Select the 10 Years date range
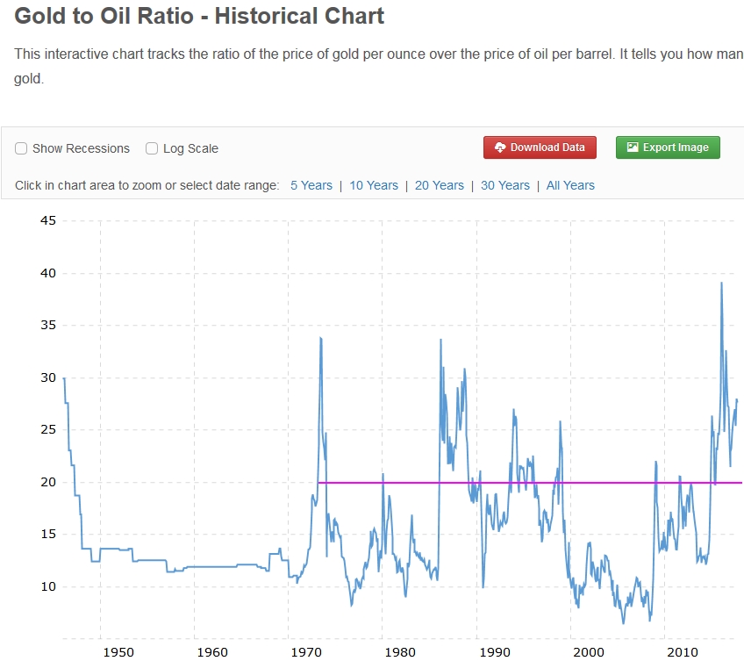Viewport: 744px width, 661px height. tap(374, 185)
